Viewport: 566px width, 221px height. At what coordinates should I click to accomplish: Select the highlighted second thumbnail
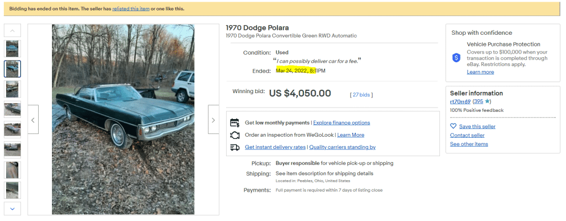tap(12, 69)
